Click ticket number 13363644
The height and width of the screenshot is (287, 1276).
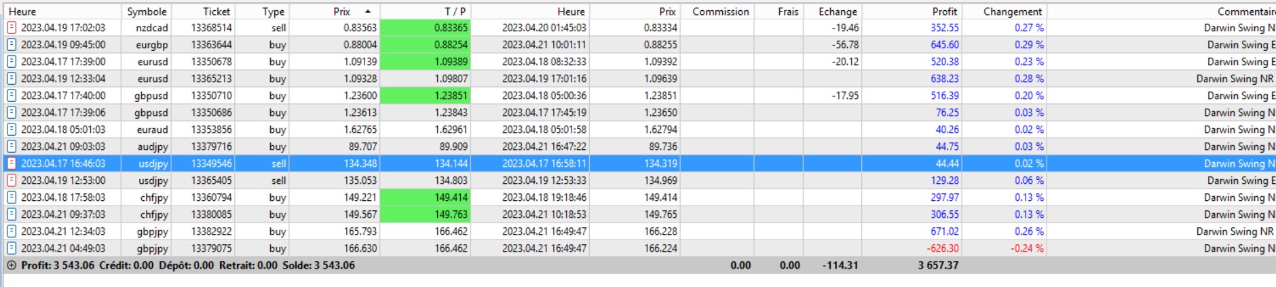[x=212, y=45]
